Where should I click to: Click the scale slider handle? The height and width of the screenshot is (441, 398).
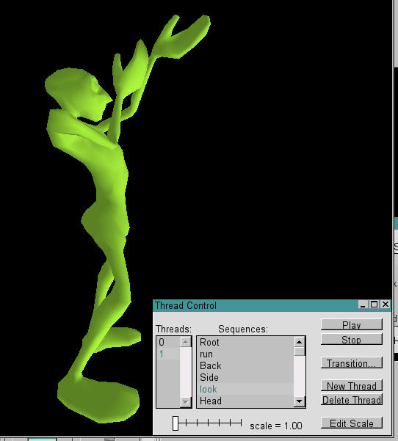(x=176, y=423)
